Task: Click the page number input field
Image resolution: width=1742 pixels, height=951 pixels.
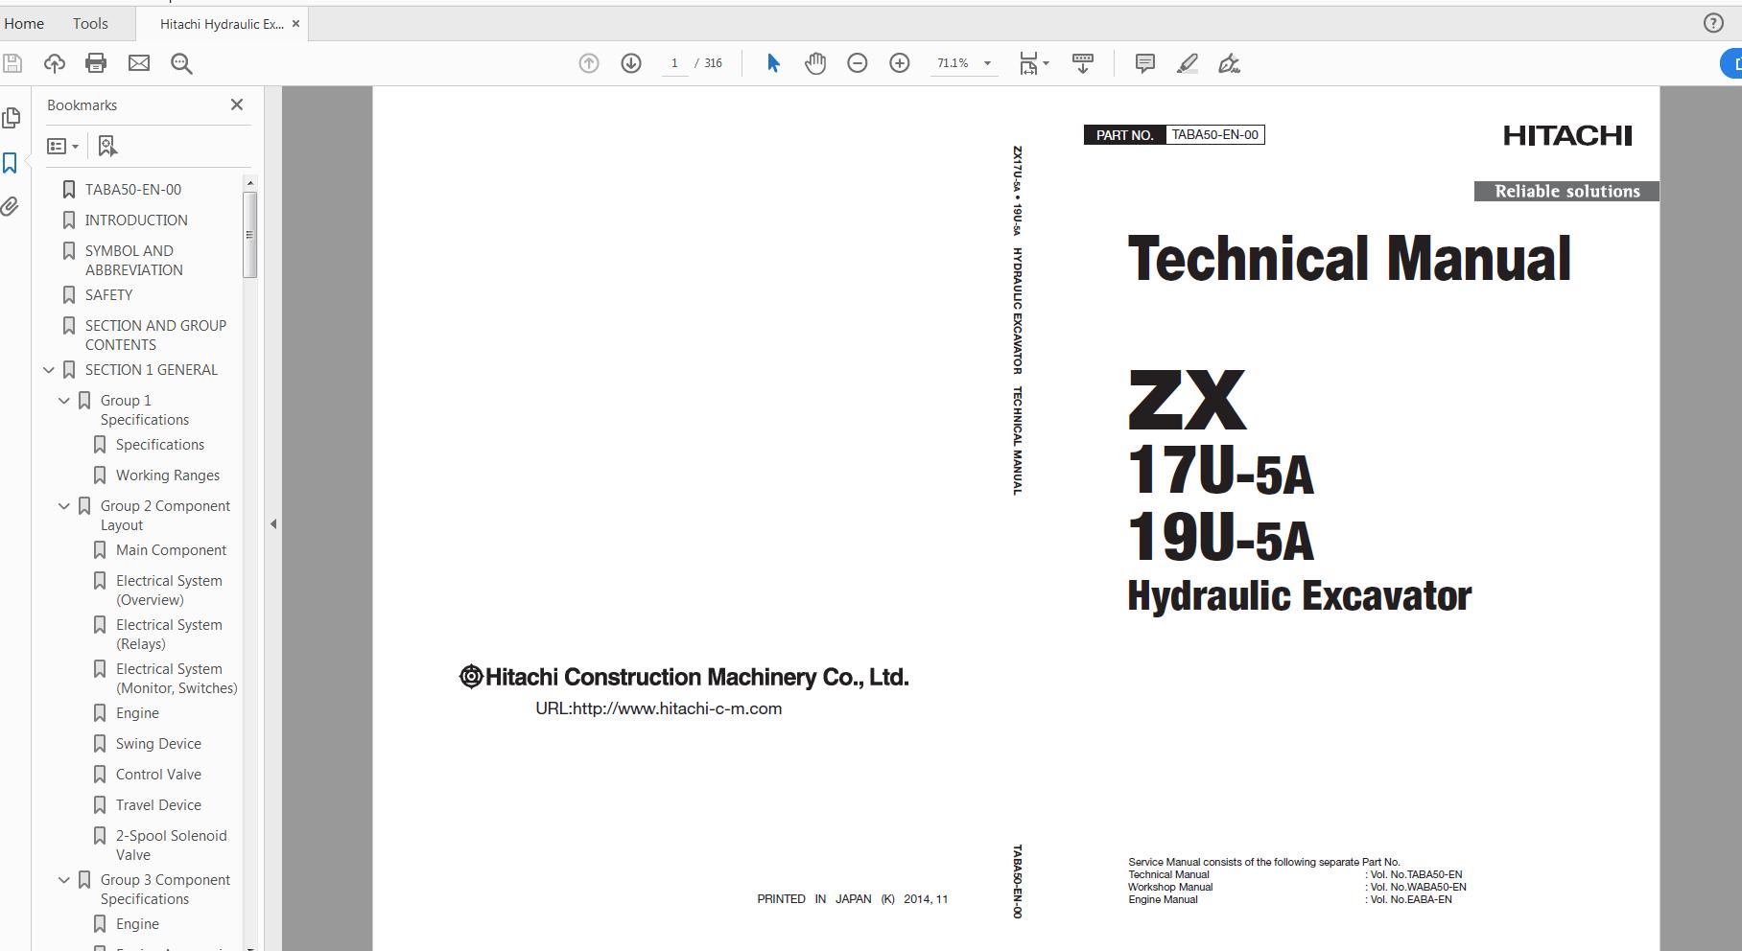Action: pyautogui.click(x=674, y=63)
